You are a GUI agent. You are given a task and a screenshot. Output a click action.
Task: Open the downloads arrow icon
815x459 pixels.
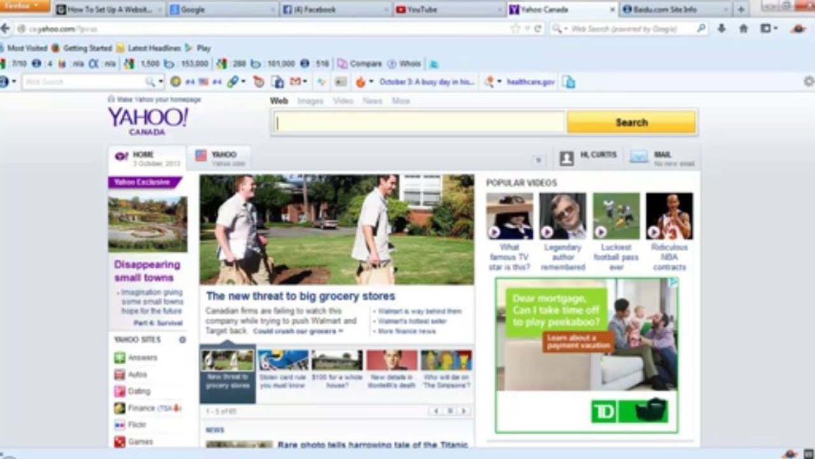[x=721, y=29]
